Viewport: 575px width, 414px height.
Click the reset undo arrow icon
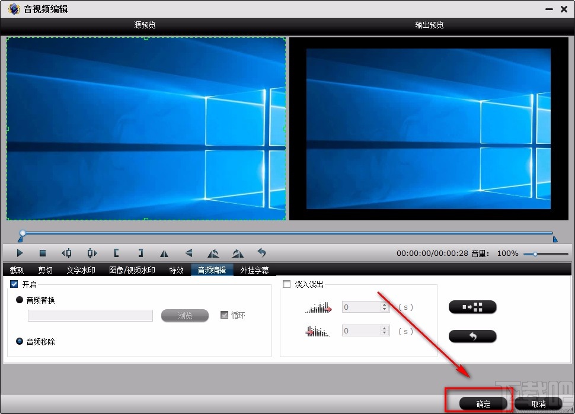click(x=263, y=253)
